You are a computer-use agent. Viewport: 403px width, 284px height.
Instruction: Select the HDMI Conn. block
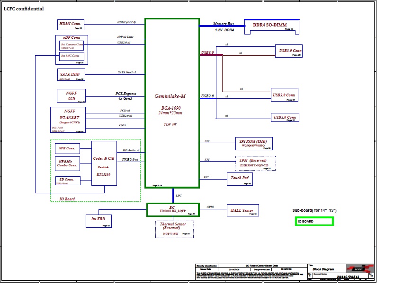[71, 25]
